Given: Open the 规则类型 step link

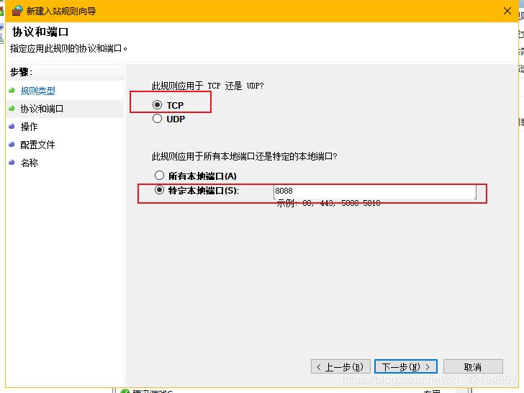Looking at the screenshot, I should (x=37, y=91).
